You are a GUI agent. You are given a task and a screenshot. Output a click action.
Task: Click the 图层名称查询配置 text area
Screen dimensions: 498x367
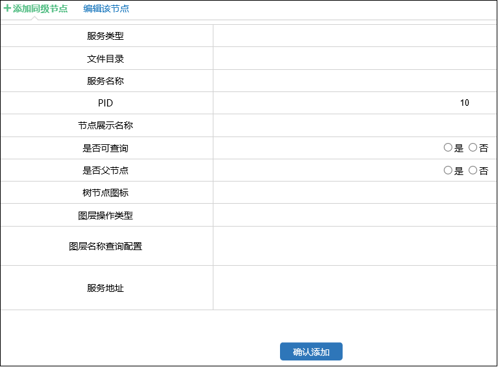[354, 246]
